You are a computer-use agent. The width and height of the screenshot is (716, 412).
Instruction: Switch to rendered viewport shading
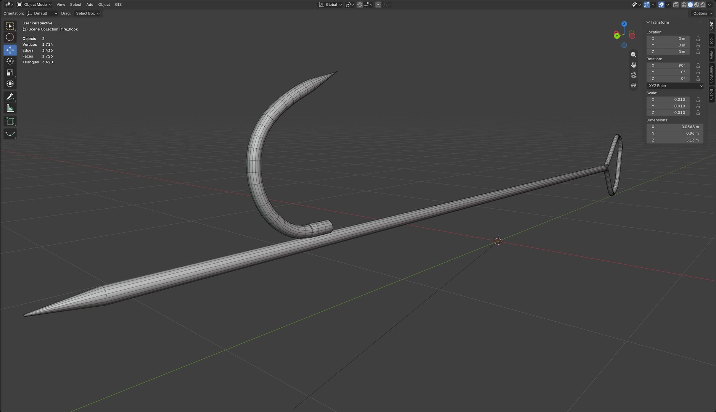(703, 5)
